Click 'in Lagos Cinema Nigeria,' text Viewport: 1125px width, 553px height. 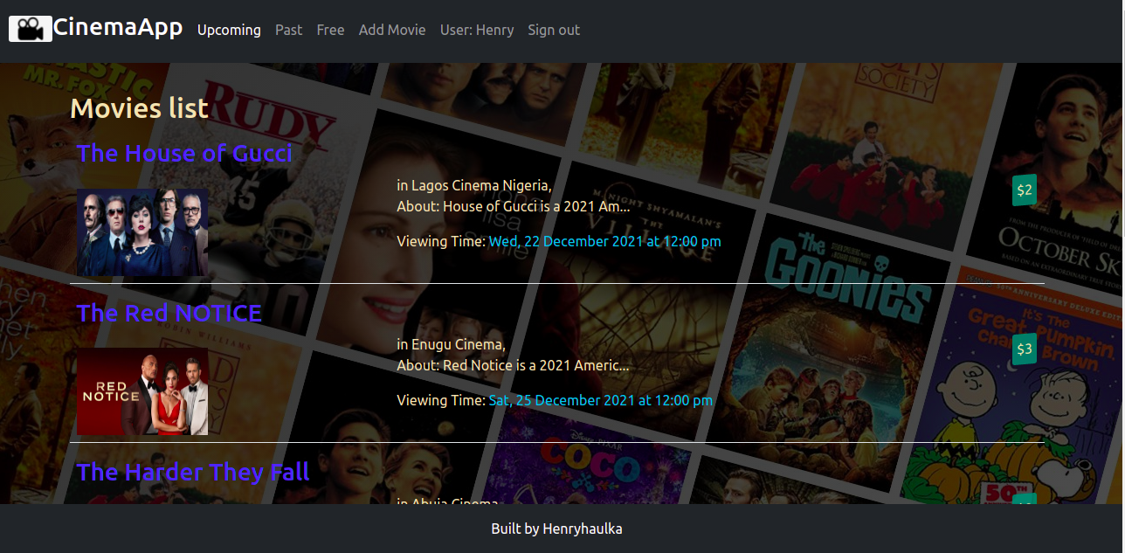point(474,185)
